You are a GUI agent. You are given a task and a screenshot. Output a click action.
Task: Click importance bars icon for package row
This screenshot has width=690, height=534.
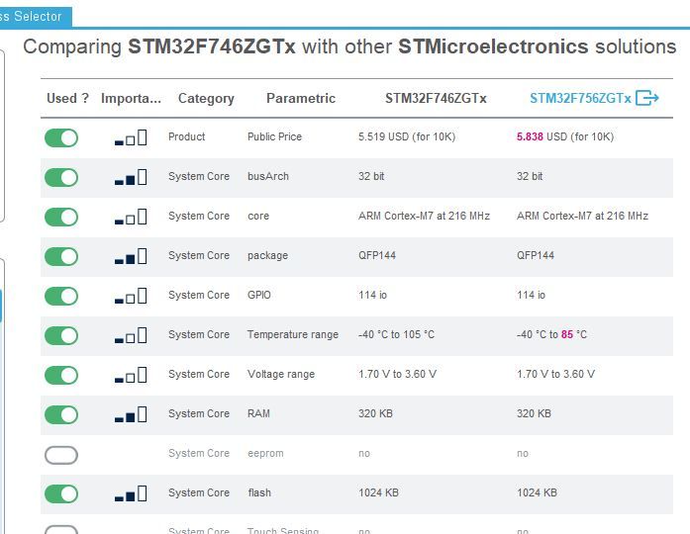(x=131, y=256)
